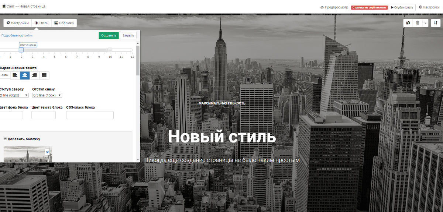Select justify text alignment icon

coord(44,75)
